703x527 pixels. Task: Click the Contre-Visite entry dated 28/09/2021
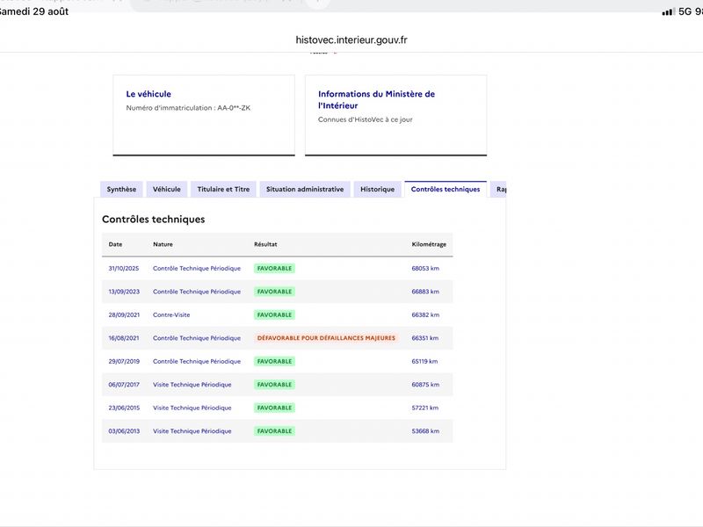click(x=171, y=315)
